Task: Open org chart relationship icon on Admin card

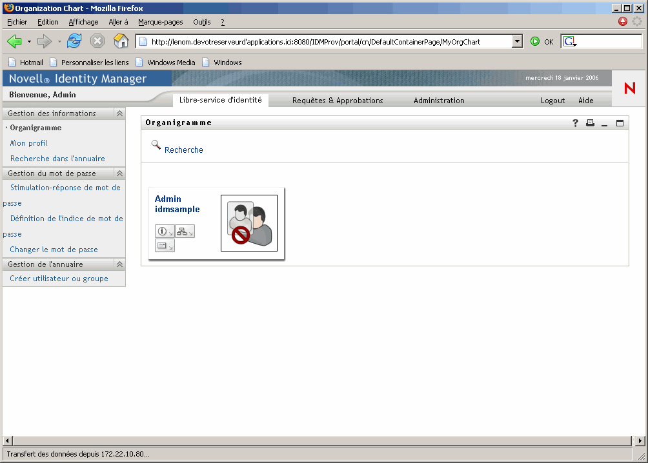Action: coord(185,231)
